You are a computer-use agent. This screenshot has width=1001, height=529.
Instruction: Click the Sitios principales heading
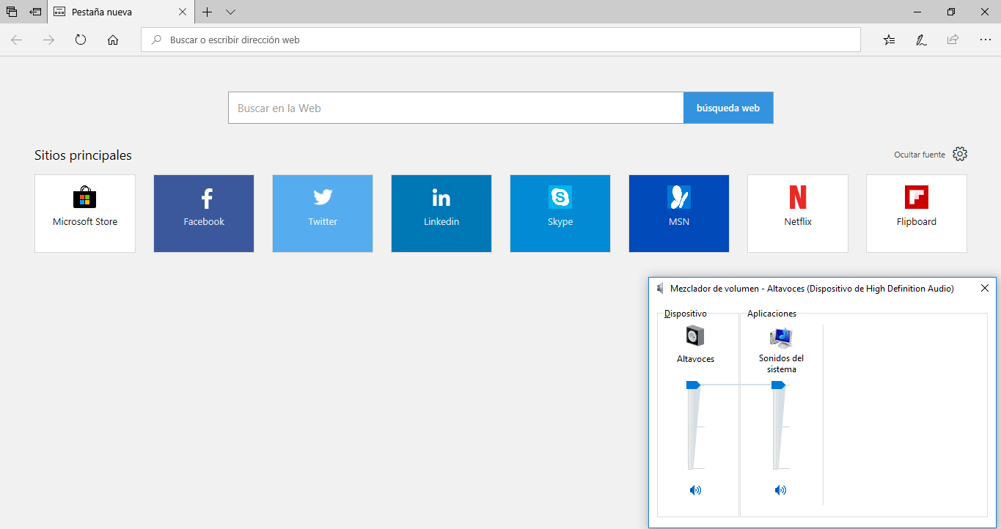83,155
